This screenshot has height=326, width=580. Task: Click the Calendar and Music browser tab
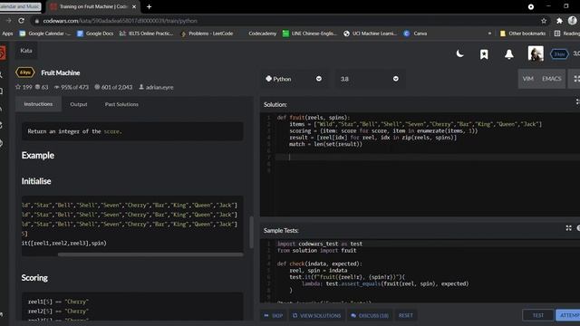(x=21, y=6)
